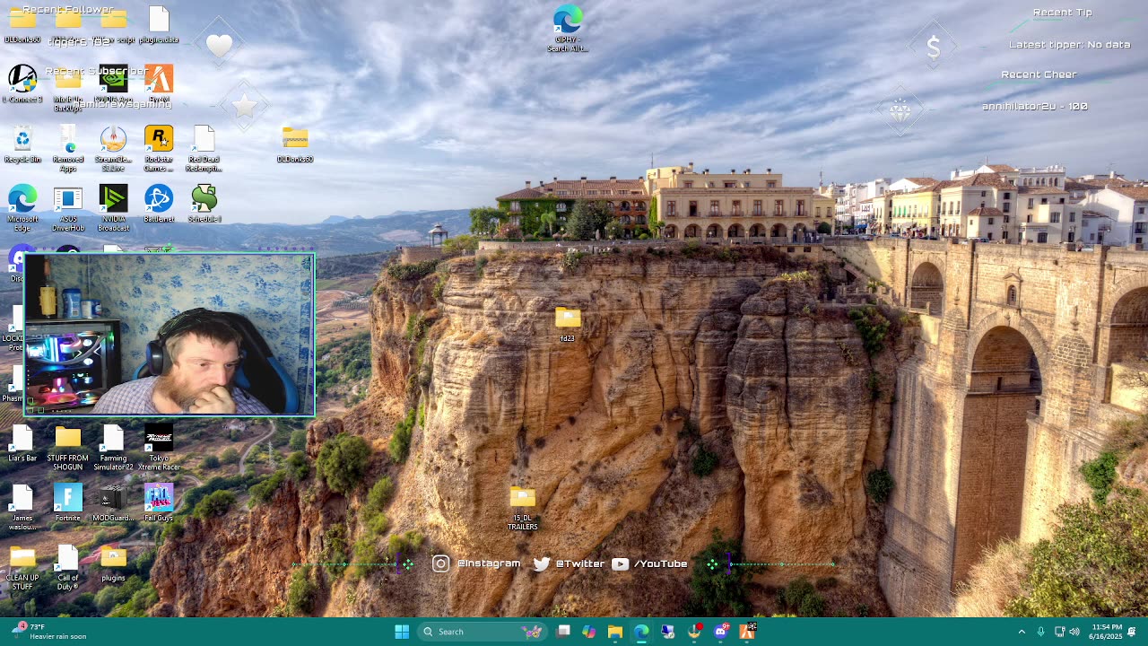Expand the hidden system tray icons

pos(1022,632)
